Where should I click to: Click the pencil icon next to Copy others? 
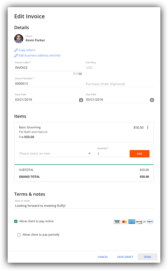[16, 50]
